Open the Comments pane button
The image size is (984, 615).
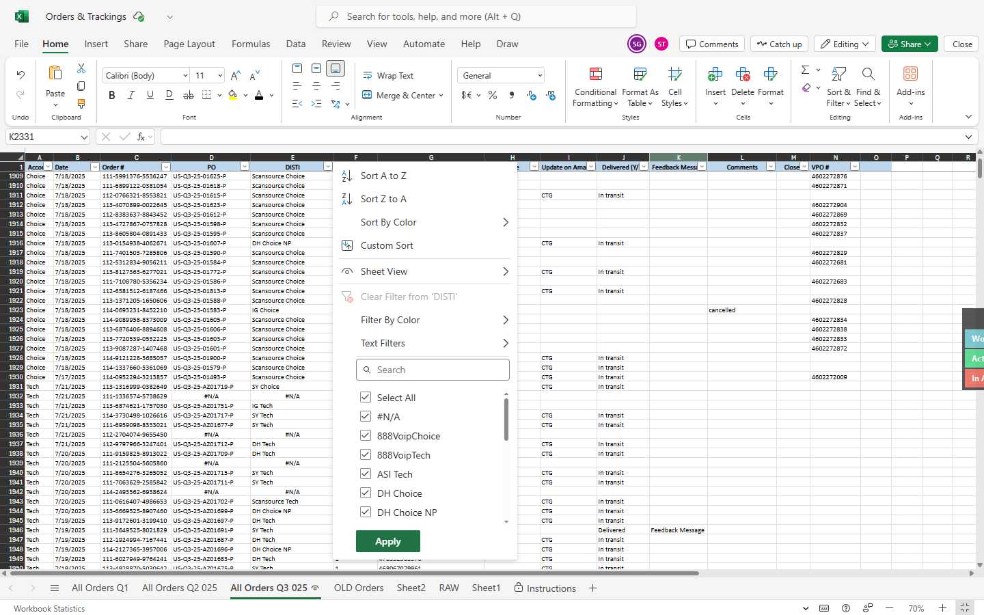(x=712, y=44)
